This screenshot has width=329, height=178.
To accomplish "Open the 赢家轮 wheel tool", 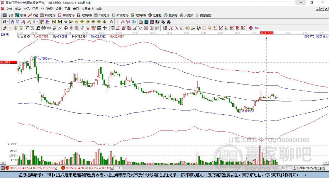I will coord(171,15).
